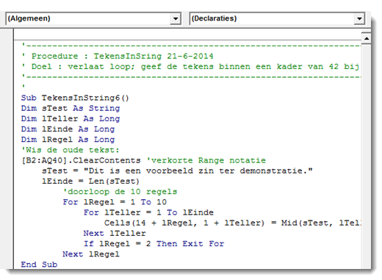Click the scroll up arrow button

pos(367,38)
